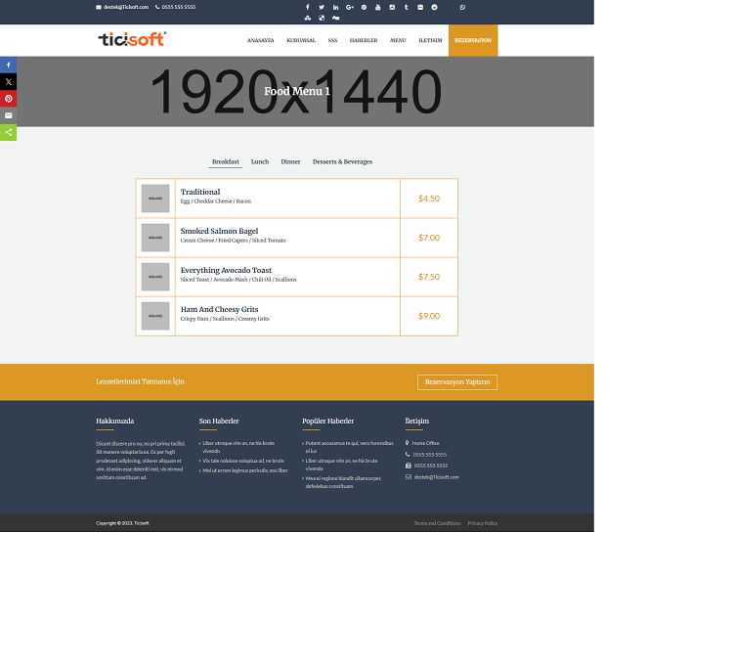
Task: Click the orange REZERVASYON nav button
Action: coord(473,40)
